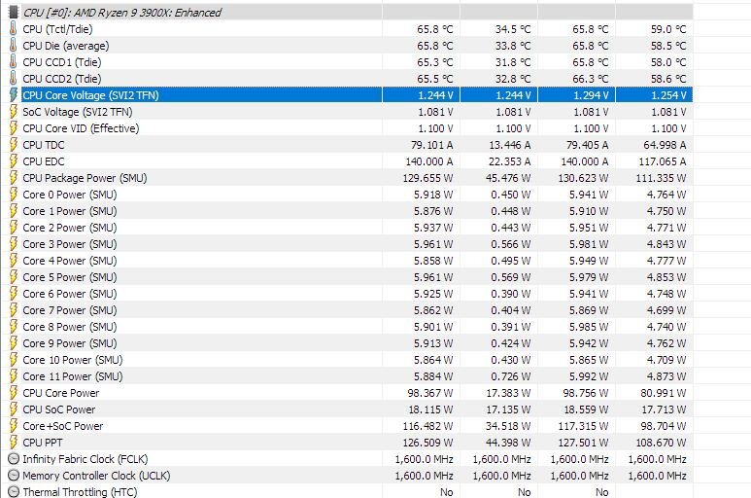The height and width of the screenshot is (498, 751).
Task: Click lightning icon beside CPU Core Voltage
Action: 14,95
